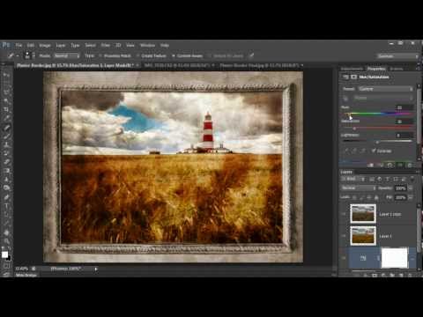The width and height of the screenshot is (423, 317).
Task: Click the add-to-sample eyedropper in Properties
Action: click(x=354, y=151)
